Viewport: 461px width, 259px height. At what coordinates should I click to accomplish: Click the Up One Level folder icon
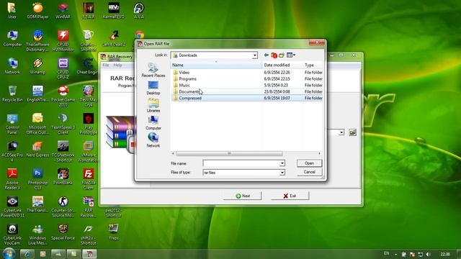274,55
